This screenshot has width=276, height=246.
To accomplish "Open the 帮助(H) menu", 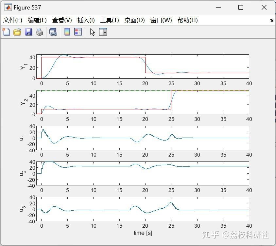I will click(187, 20).
